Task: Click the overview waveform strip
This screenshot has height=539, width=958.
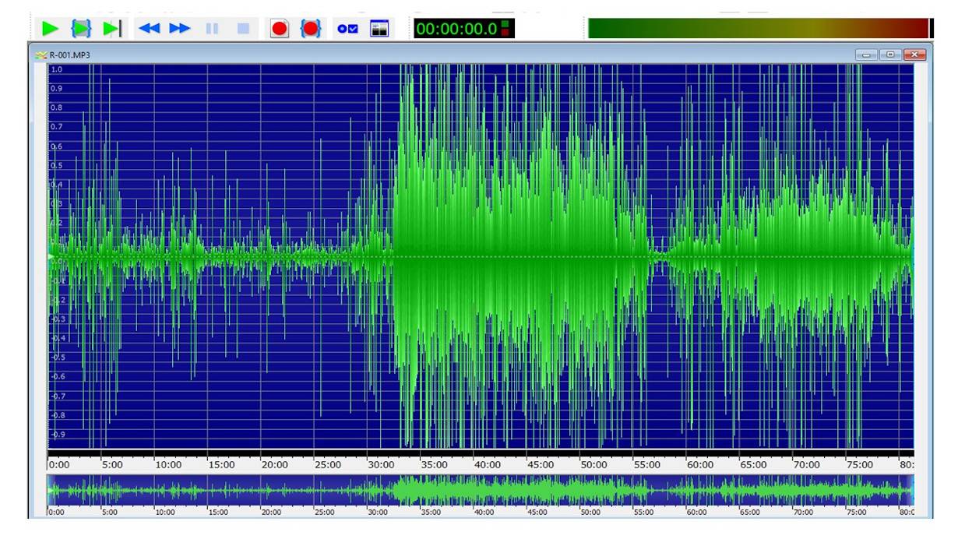Action: pos(480,491)
